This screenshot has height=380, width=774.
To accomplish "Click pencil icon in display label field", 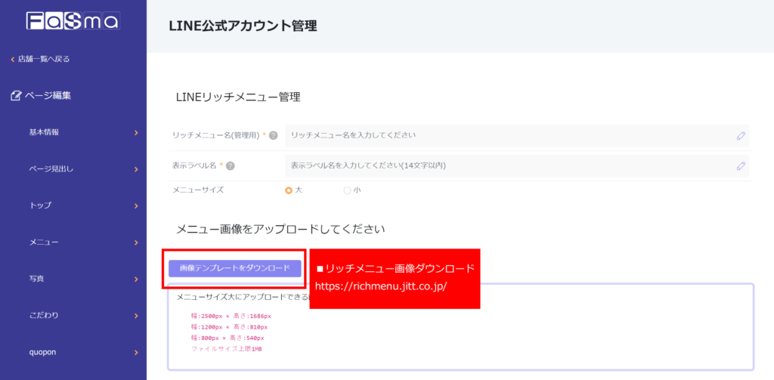I will coord(741,166).
